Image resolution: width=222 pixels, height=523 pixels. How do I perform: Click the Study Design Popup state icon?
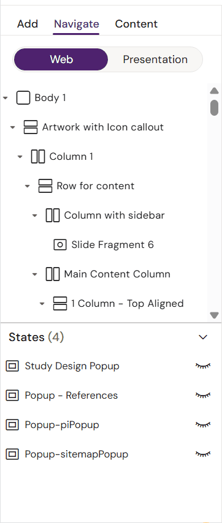pos(12,366)
